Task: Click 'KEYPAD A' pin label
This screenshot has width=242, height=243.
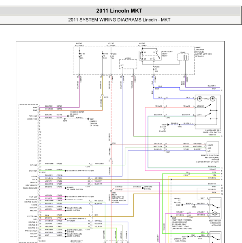Action: [x=33, y=222]
